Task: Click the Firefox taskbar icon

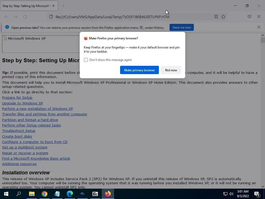Action: [x=108, y=194]
